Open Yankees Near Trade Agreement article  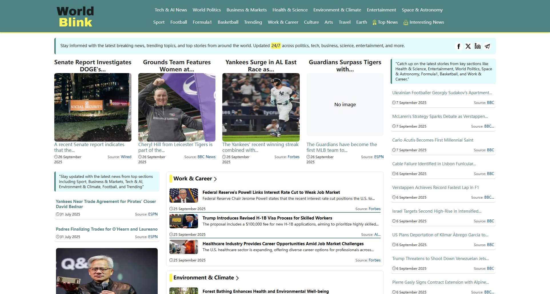[x=106, y=204]
